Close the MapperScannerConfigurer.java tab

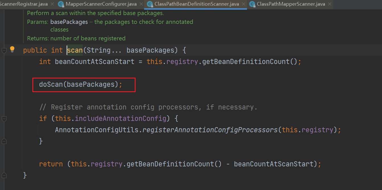(x=141, y=4)
